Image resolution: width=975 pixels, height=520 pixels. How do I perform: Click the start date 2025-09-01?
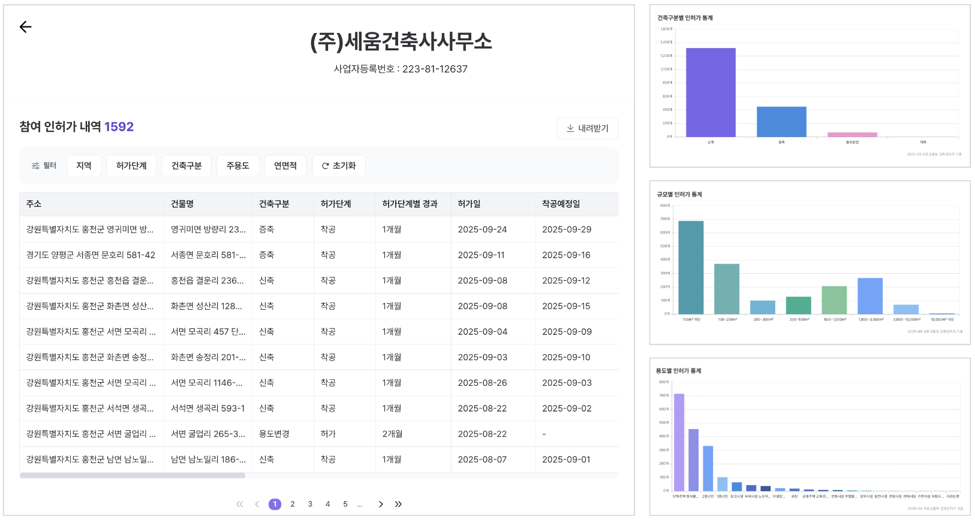pyautogui.click(x=567, y=459)
